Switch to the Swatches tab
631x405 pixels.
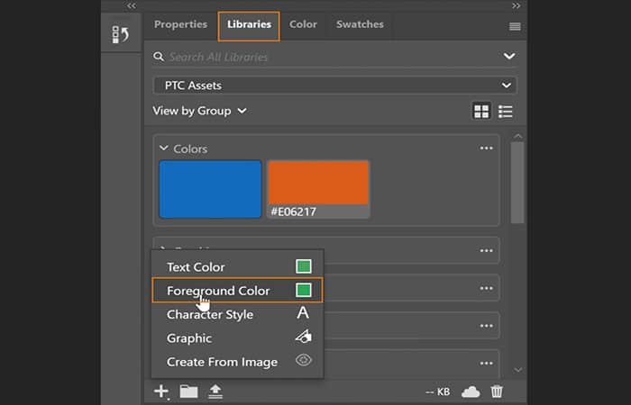tap(359, 25)
